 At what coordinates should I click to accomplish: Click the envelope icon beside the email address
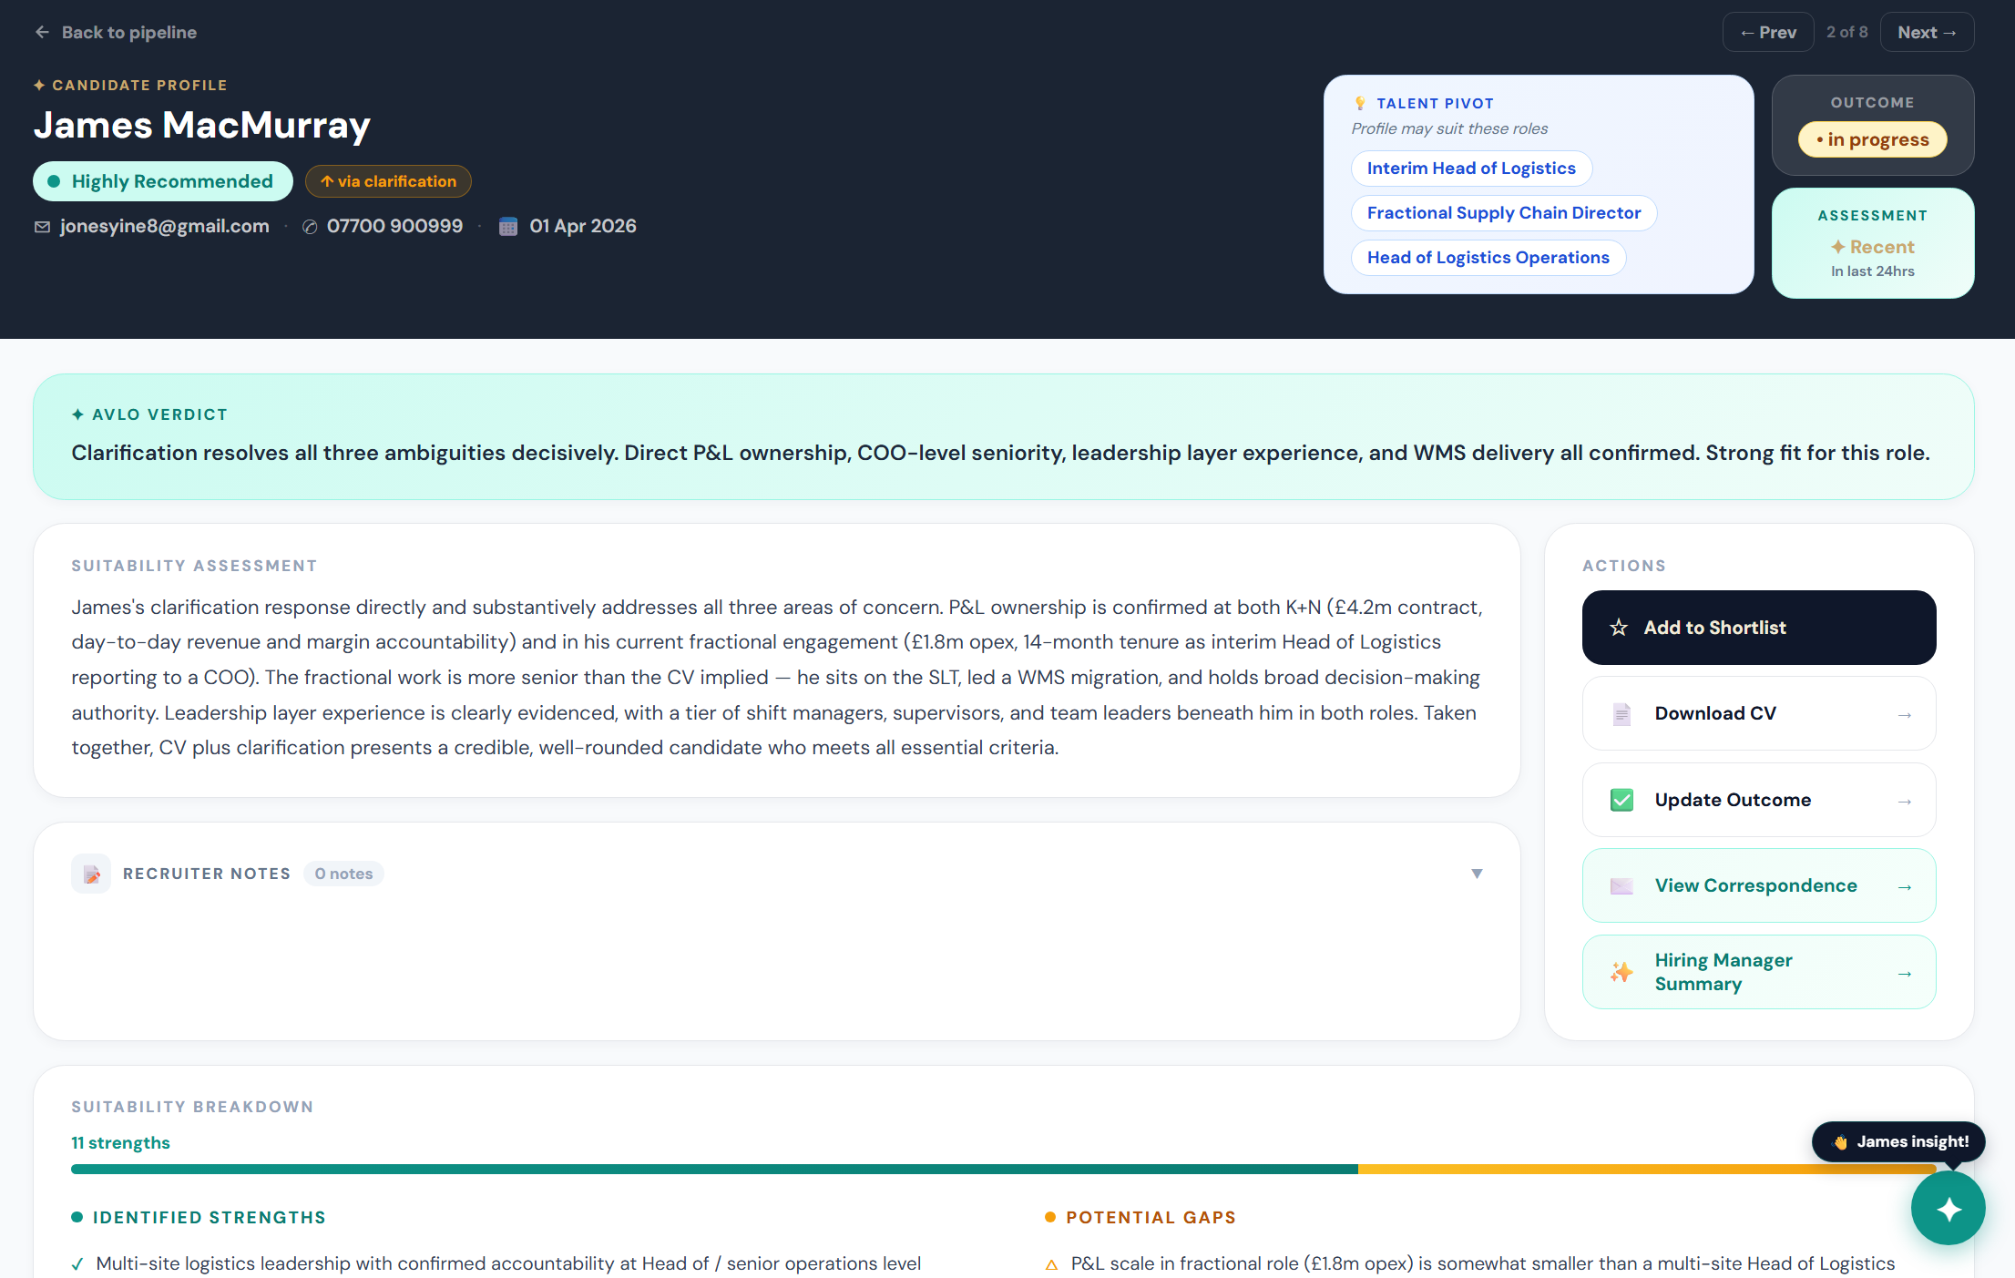[42, 226]
